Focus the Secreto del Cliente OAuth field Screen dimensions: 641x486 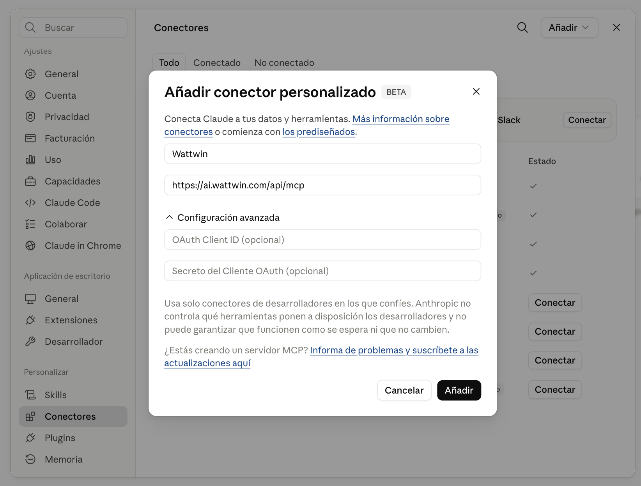coord(322,271)
